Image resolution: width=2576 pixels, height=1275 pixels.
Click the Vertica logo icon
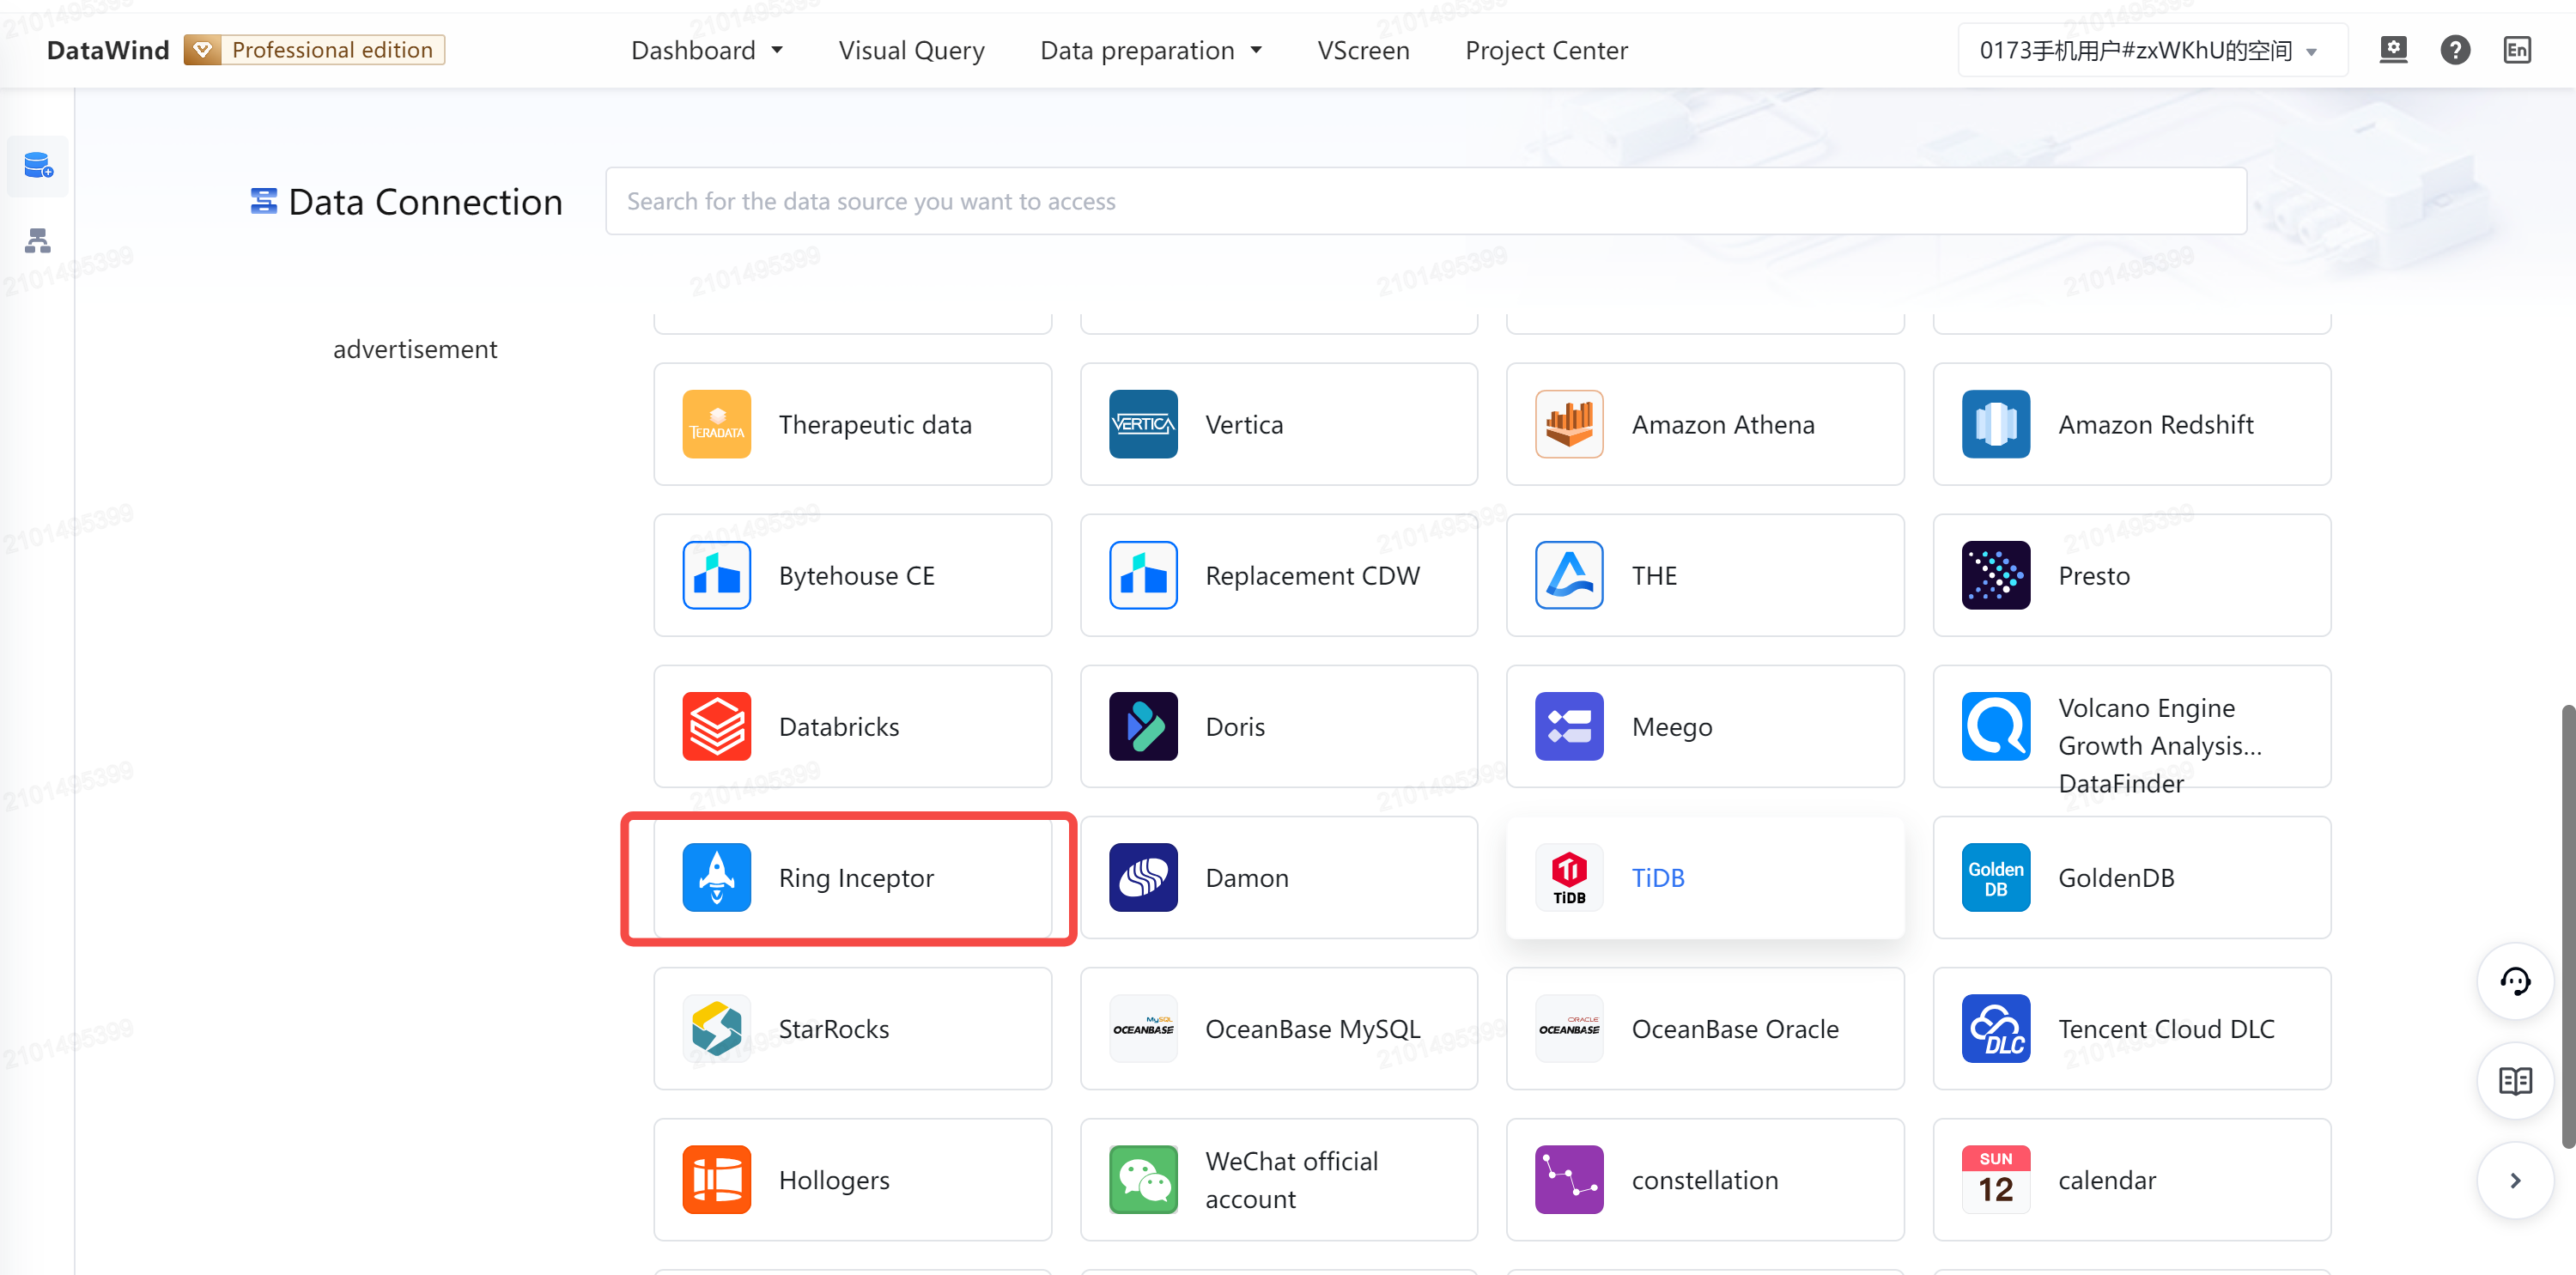1143,424
